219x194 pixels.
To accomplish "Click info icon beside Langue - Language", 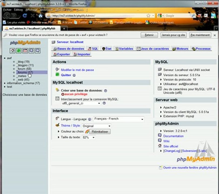I will pos(90,119).
